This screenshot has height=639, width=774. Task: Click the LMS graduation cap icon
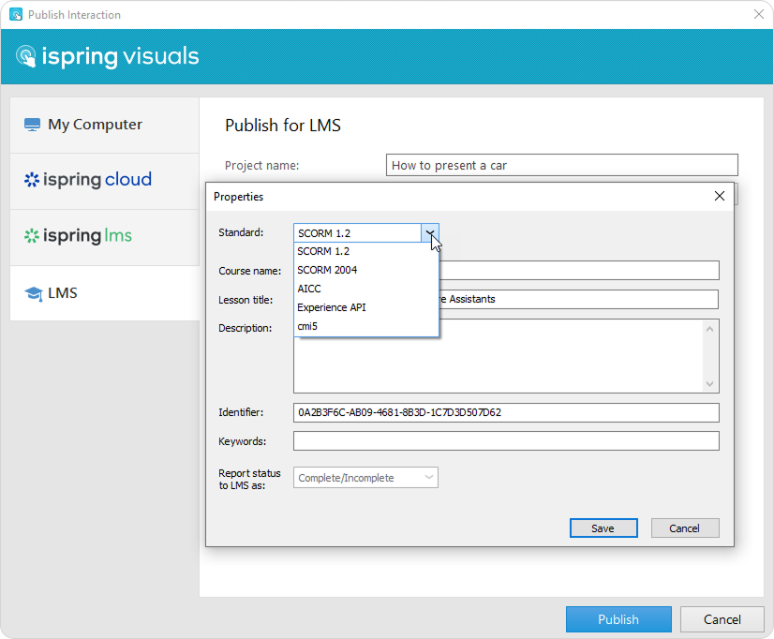pos(34,293)
